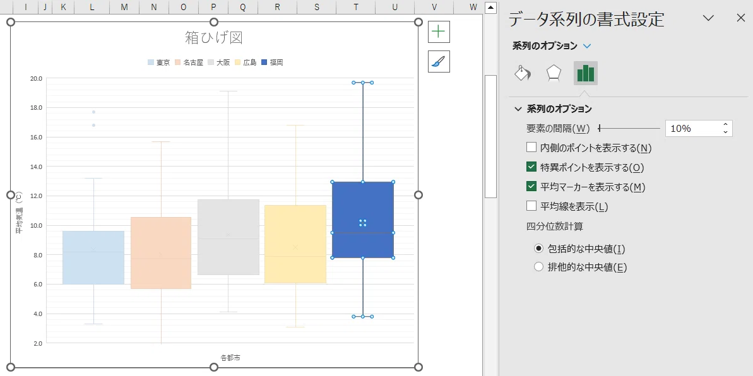Select the vertical axis title 平均気温

18,213
